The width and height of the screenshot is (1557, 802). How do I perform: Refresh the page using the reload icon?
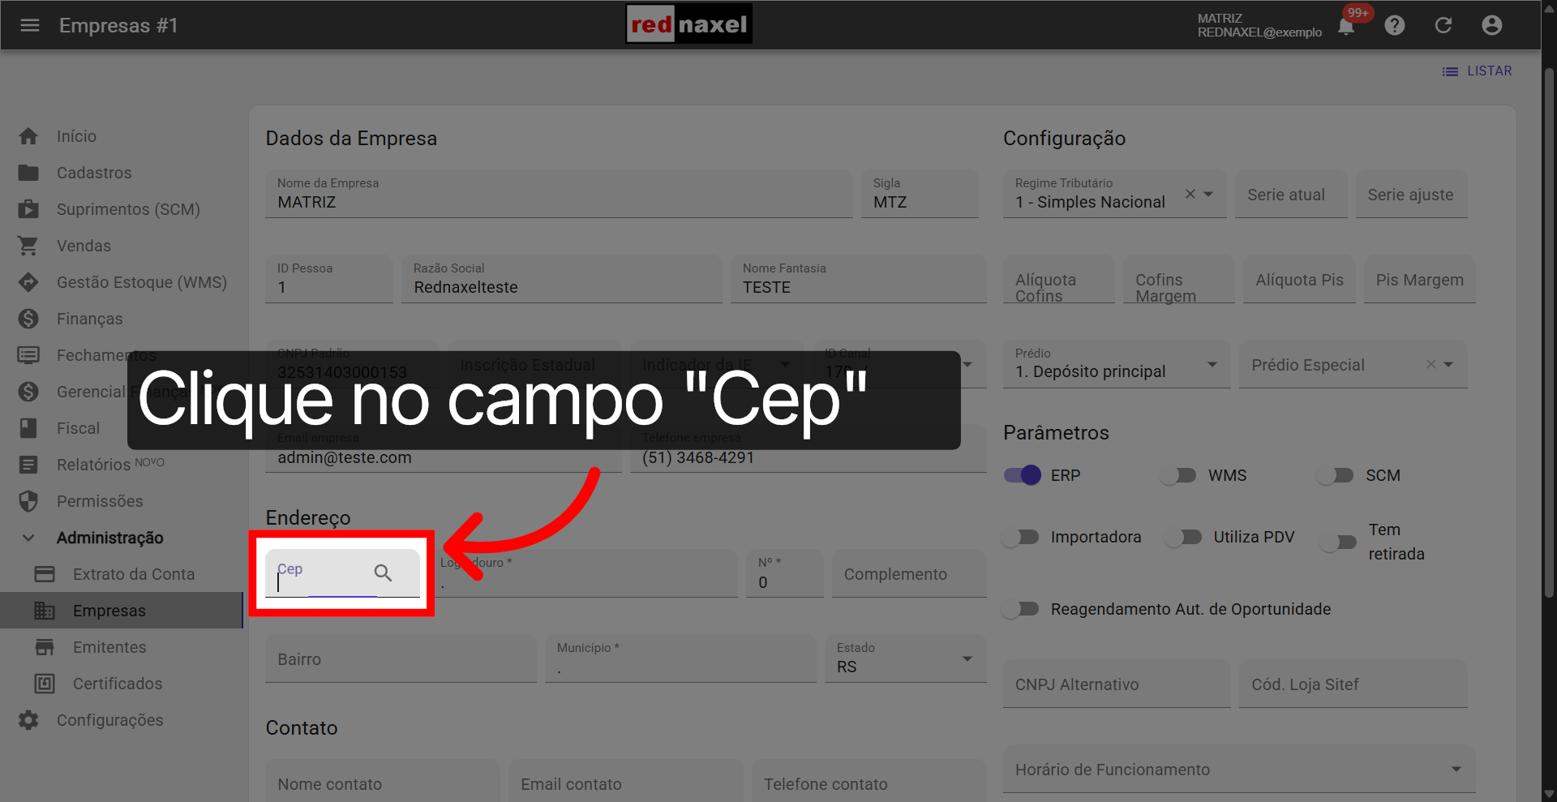click(x=1443, y=25)
